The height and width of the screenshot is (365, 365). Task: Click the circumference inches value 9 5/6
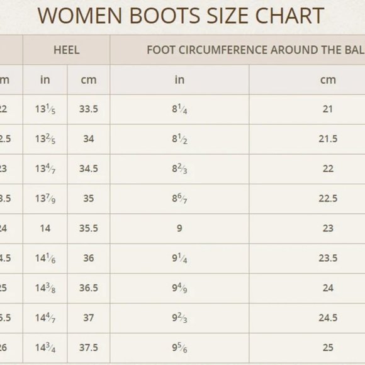click(179, 347)
